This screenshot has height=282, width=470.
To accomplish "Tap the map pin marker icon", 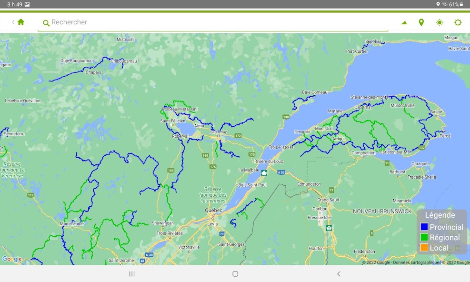I will (x=421, y=22).
